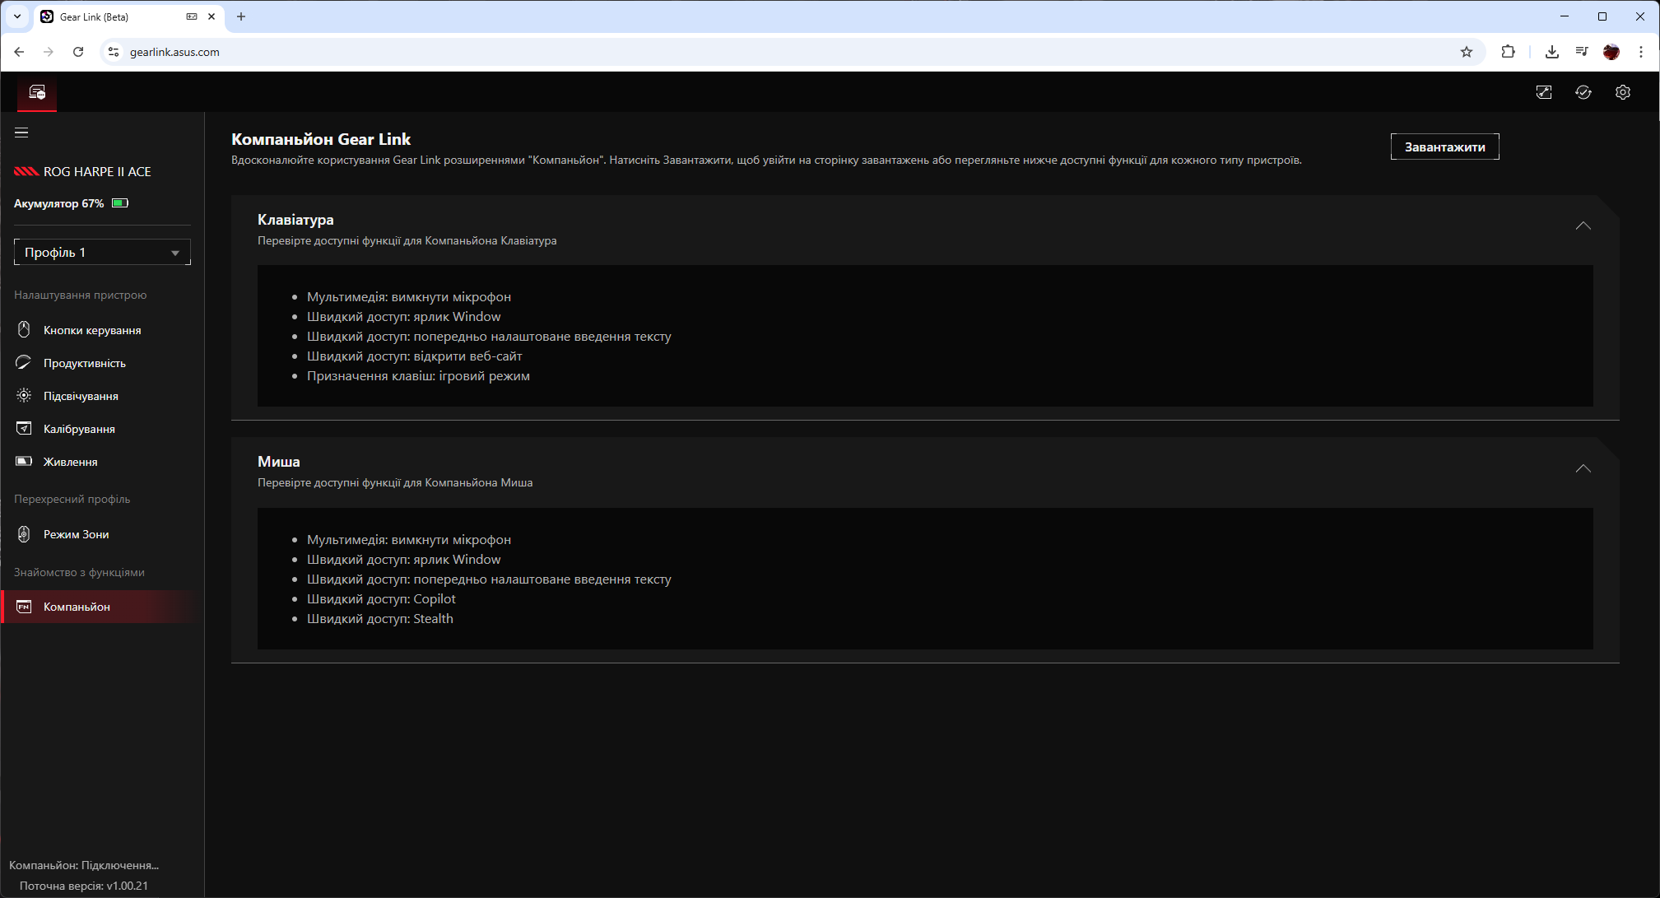Click the settings gear in app header

pyautogui.click(x=1622, y=92)
